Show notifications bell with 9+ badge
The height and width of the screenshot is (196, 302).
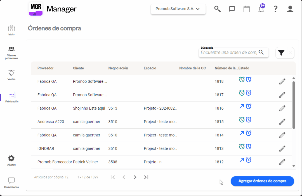point(261,8)
